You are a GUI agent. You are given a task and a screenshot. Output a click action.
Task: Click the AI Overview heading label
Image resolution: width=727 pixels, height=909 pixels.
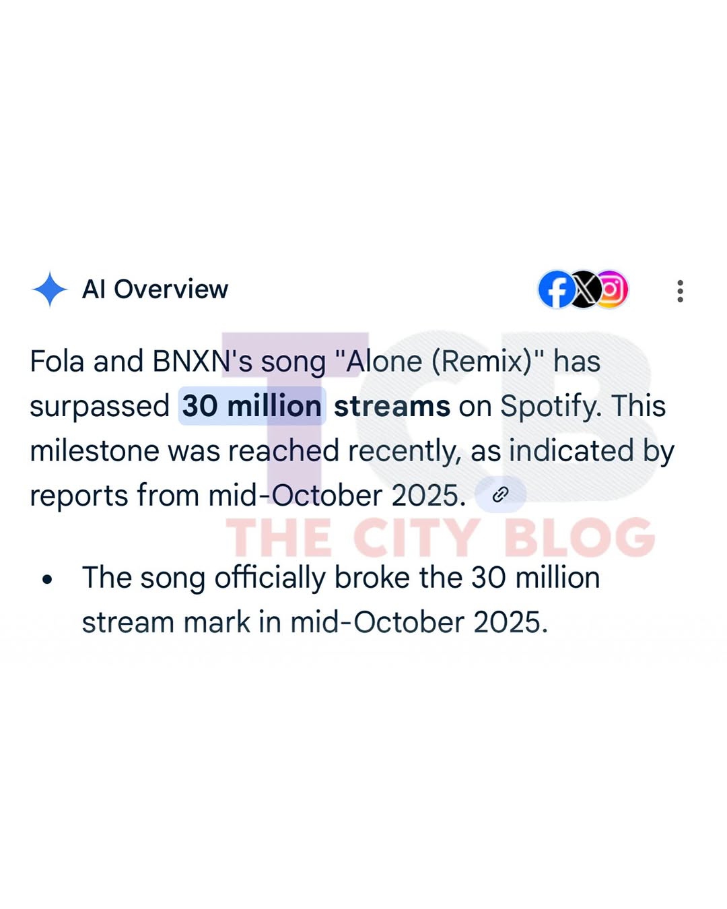(x=155, y=290)
